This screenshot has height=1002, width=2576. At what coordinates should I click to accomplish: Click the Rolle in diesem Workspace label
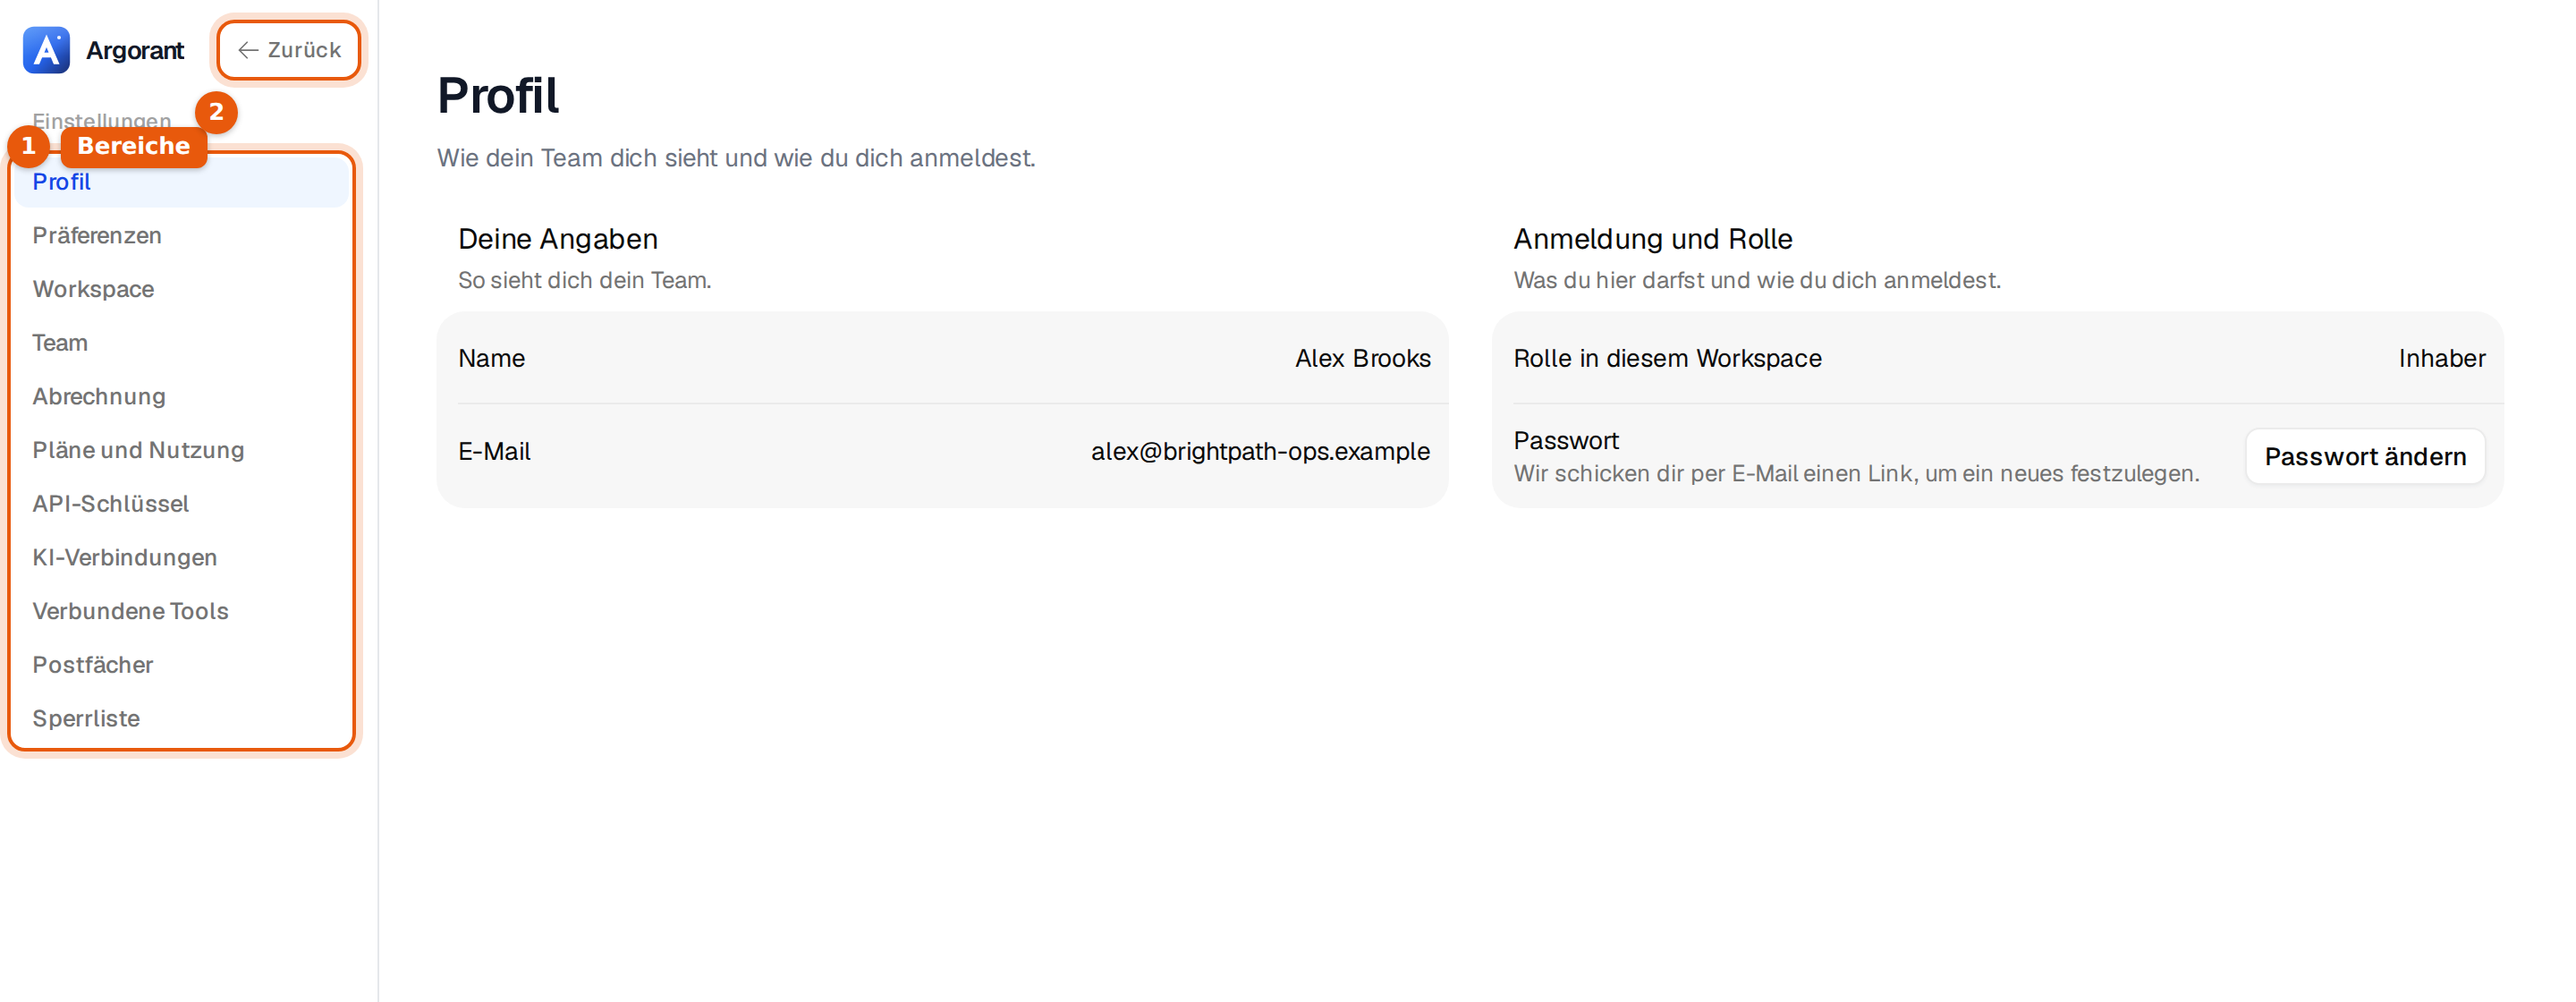[x=1667, y=358]
